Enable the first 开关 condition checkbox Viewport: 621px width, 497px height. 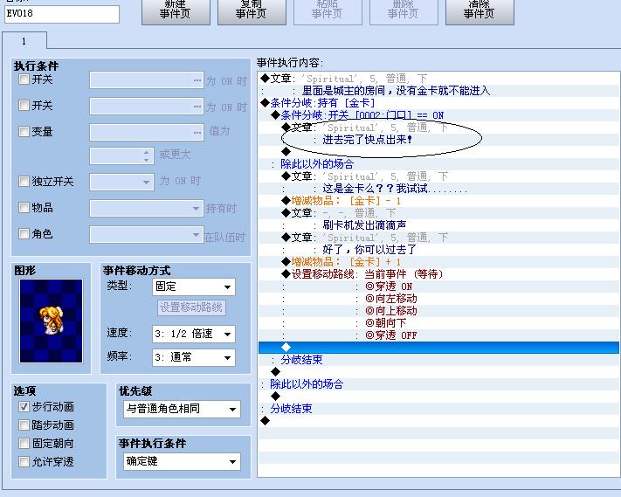pyautogui.click(x=24, y=79)
